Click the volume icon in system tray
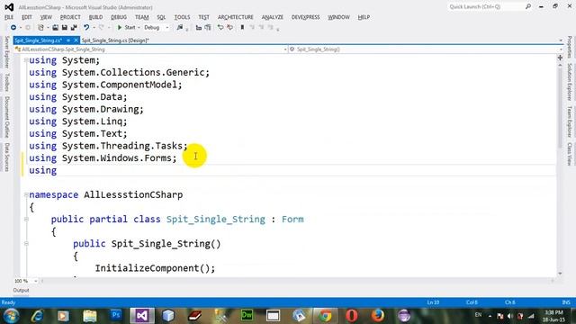 [x=510, y=316]
